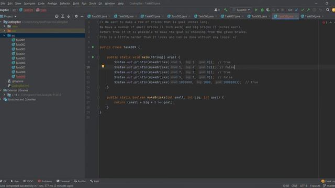Click the 4 spaces indent setting
The width and height of the screenshot is (335, 188).
click(x=315, y=186)
